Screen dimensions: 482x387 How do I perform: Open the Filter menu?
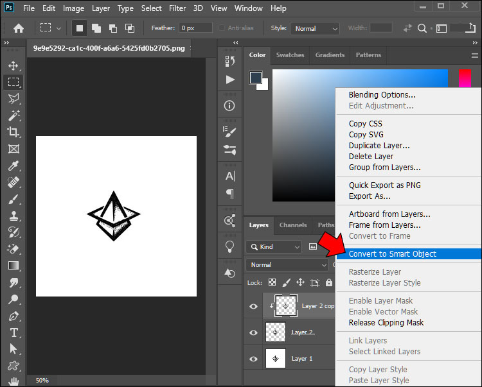(177, 8)
